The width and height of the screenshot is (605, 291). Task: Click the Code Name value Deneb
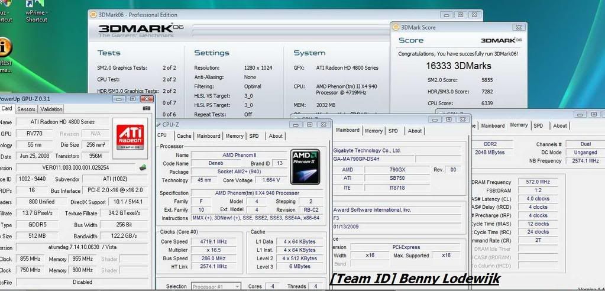215,163
